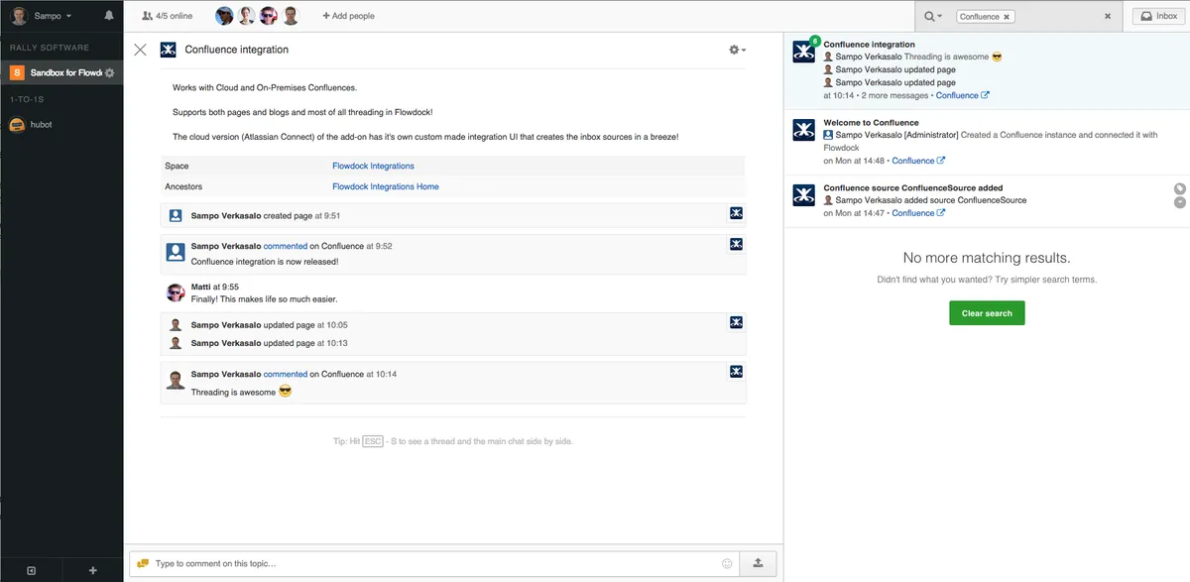Viewport: 1190px width, 582px height.
Task: Open the notifications bell in sidebar header
Action: [x=109, y=16]
